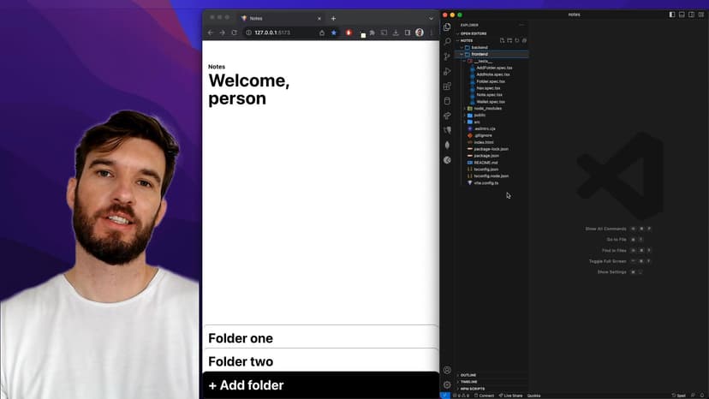This screenshot has height=399, width=709.
Task: Toggle the primary side bar layout button
Action: coord(672,15)
